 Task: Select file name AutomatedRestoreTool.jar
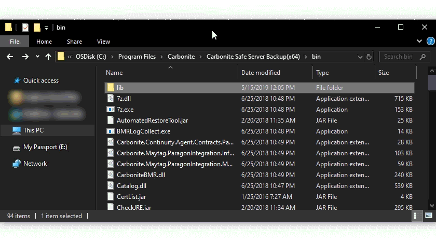pos(153,120)
